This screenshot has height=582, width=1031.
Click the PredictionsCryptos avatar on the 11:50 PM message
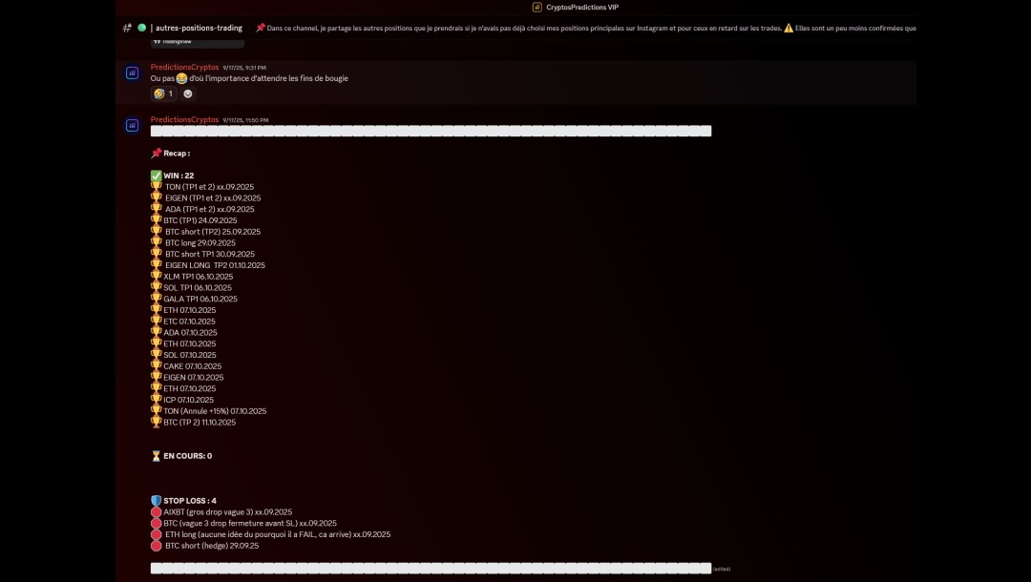[132, 126]
